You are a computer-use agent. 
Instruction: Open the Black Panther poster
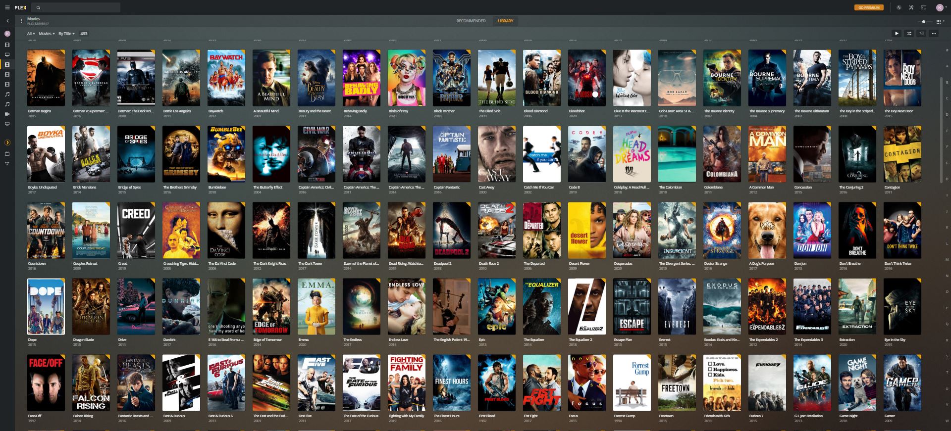[452, 78]
